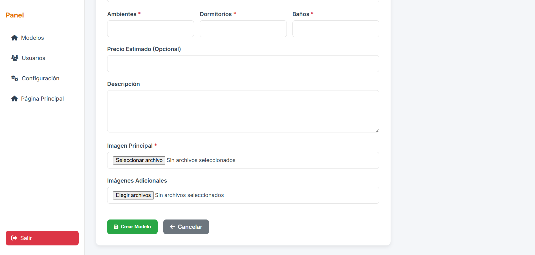Focus the Ambientes input field
The image size is (535, 255).
pos(150,29)
